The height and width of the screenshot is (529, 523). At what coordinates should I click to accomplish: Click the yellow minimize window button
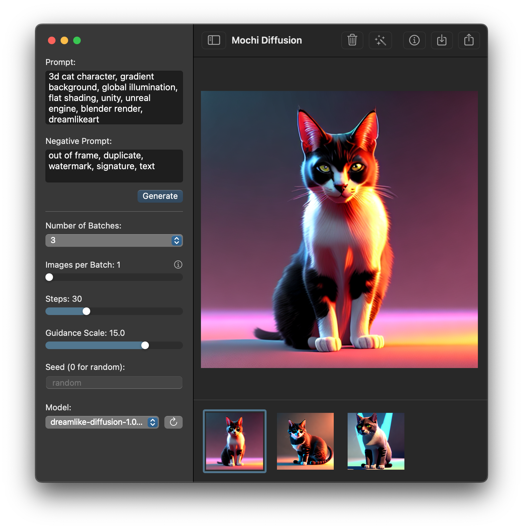tap(64, 40)
